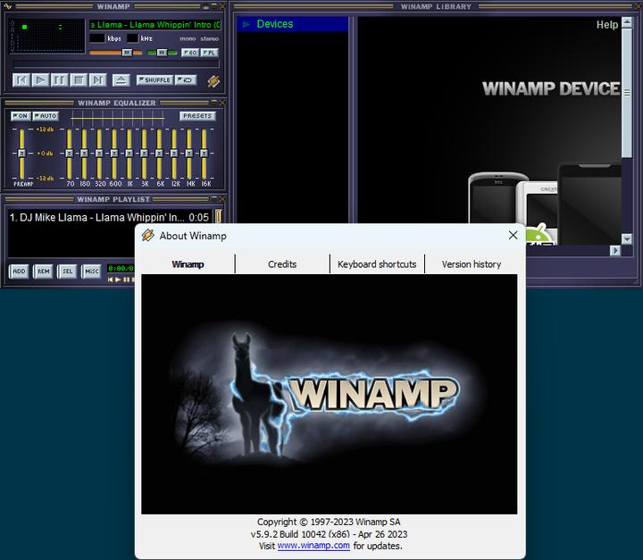This screenshot has height=560, width=643.
Task: Expand the Devices tree item
Action: point(246,24)
